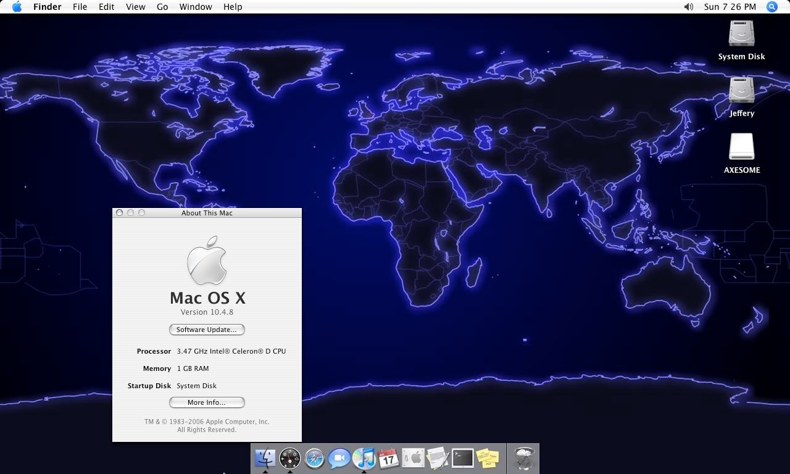The width and height of the screenshot is (790, 474).
Task: Open the Edit menu
Action: (107, 7)
